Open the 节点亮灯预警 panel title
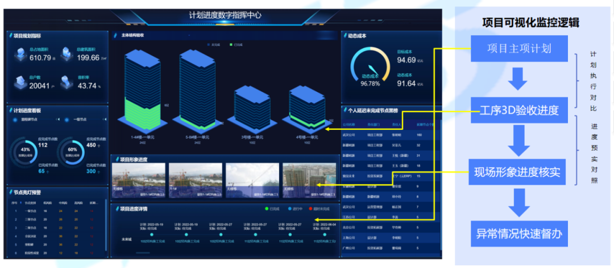614x268 pixels. click(27, 192)
